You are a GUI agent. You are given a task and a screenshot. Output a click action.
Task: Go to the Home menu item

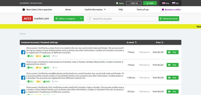click(68, 10)
